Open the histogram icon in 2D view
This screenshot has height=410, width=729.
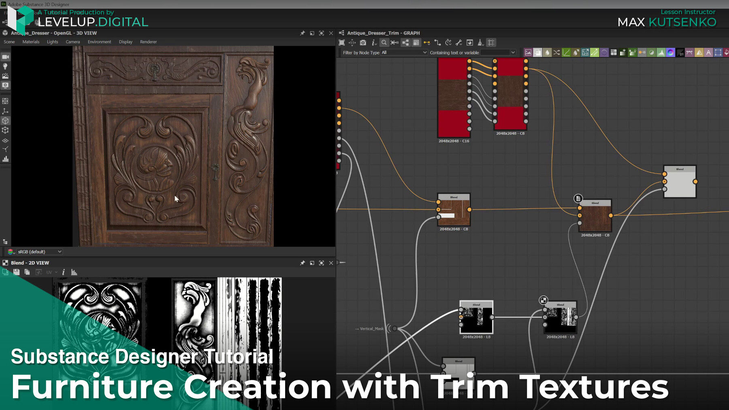[74, 272]
